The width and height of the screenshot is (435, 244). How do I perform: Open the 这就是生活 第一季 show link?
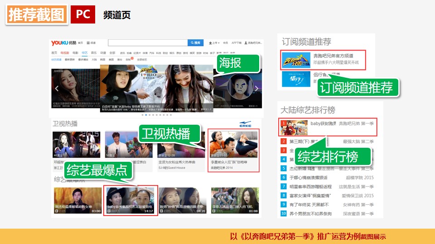click(356, 187)
